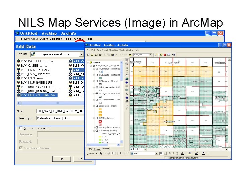Open Selection menu in back ArcMap window
This screenshot has width=241, height=180.
pyautogui.click(x=56, y=39)
